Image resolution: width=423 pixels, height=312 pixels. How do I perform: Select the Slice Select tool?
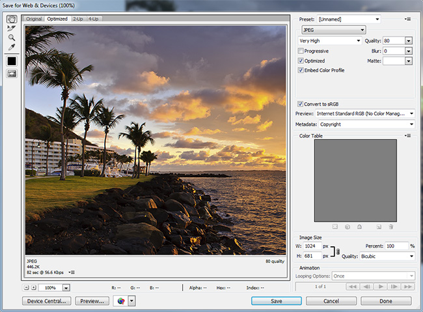pyautogui.click(x=12, y=29)
